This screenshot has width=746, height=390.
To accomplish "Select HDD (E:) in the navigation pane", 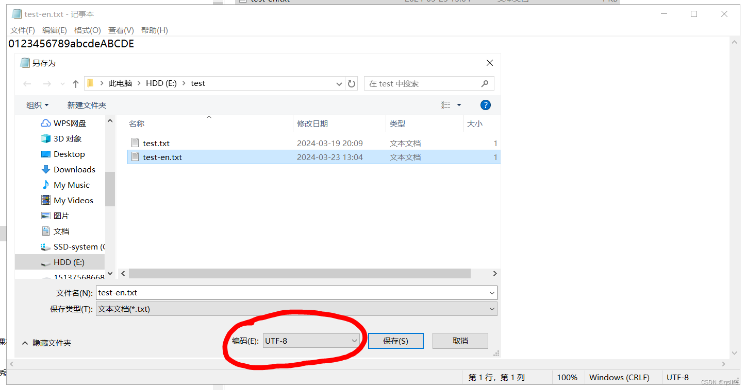I will click(x=59, y=262).
